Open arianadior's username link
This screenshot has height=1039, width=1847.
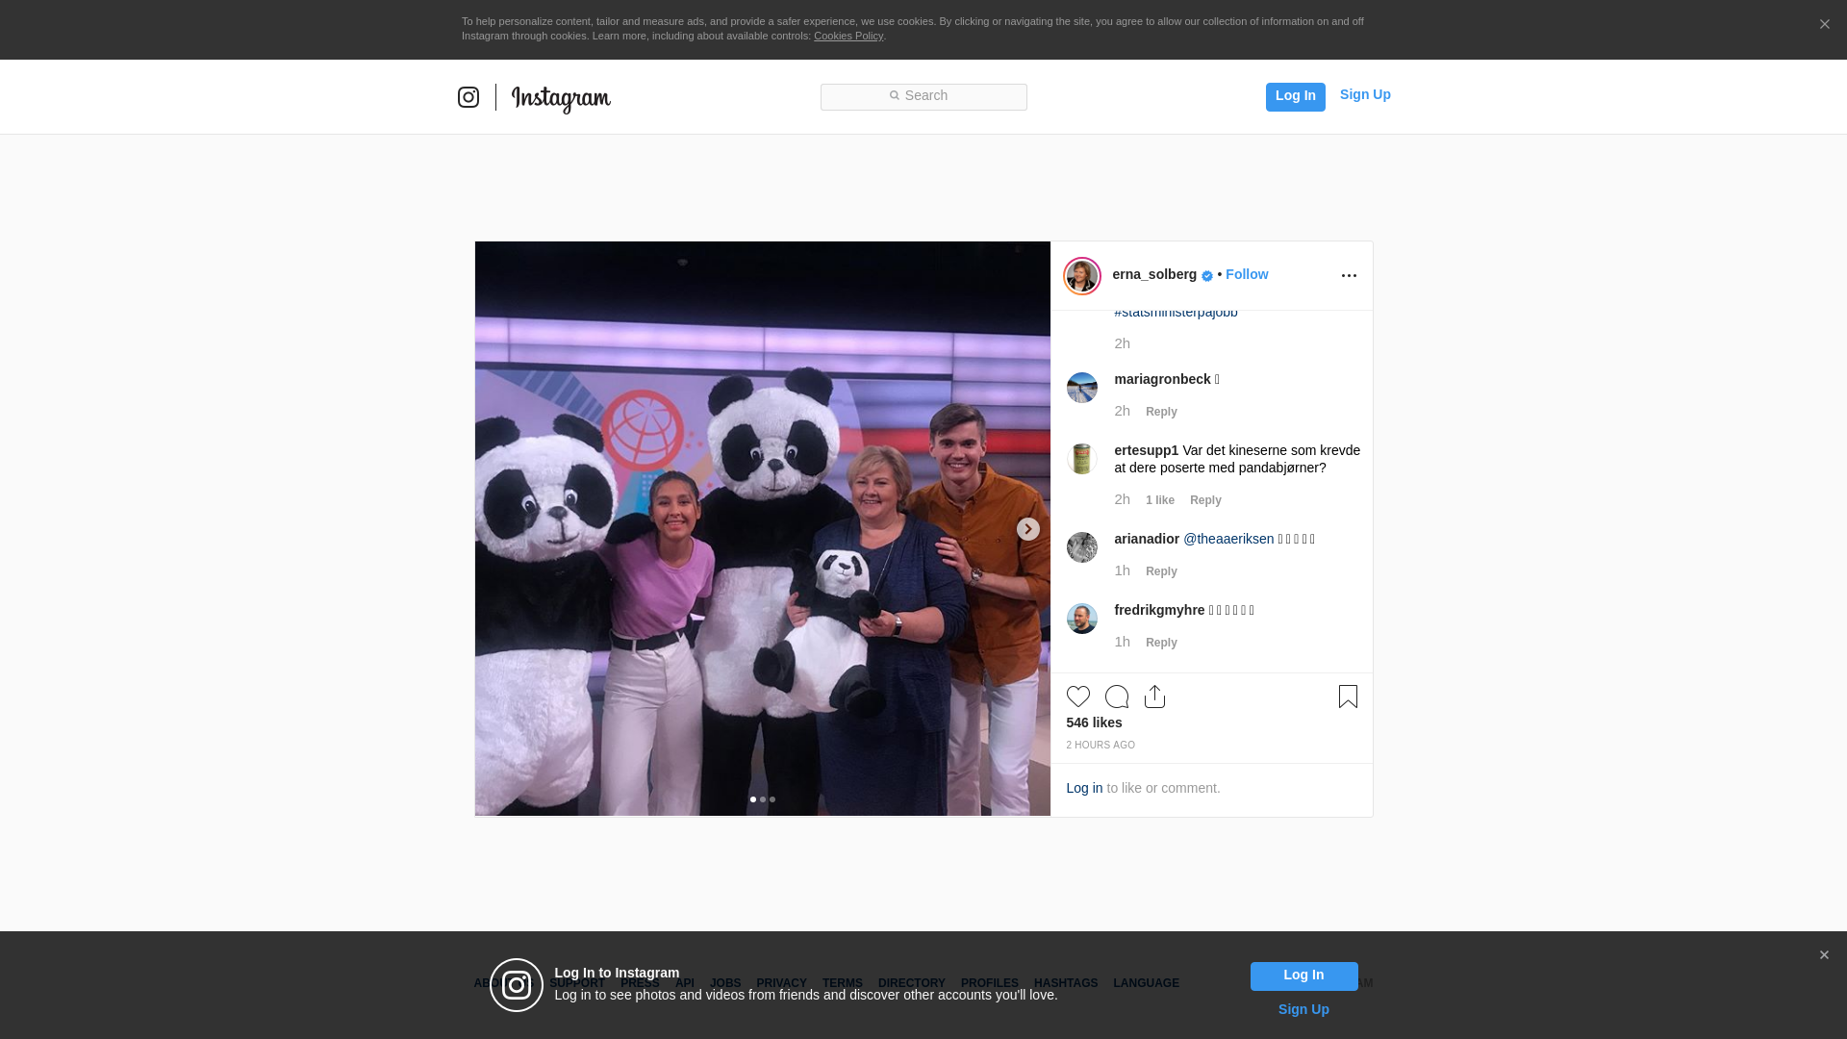(1147, 539)
